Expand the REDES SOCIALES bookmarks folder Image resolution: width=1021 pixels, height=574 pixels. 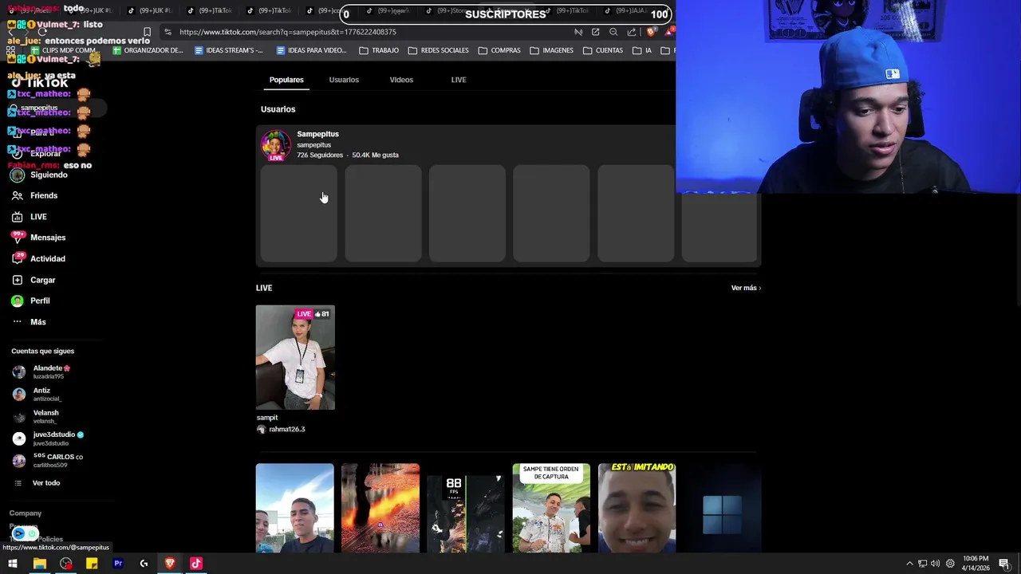[439, 50]
